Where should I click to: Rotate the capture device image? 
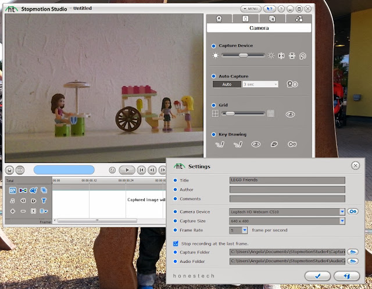point(302,56)
